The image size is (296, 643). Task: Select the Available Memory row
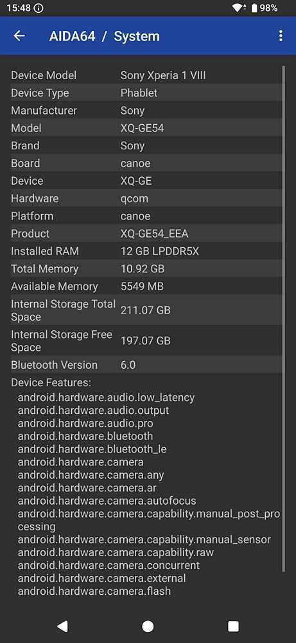click(x=146, y=286)
